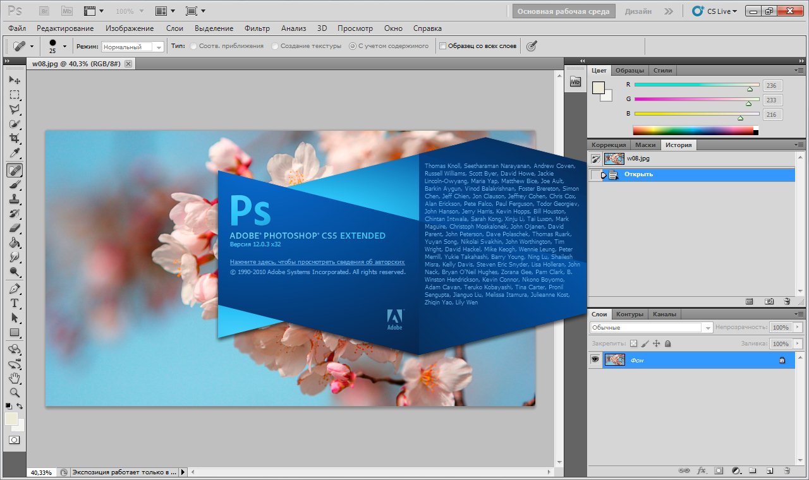Select the Spot Healing Brush tool
The height and width of the screenshot is (480, 809).
(x=15, y=170)
